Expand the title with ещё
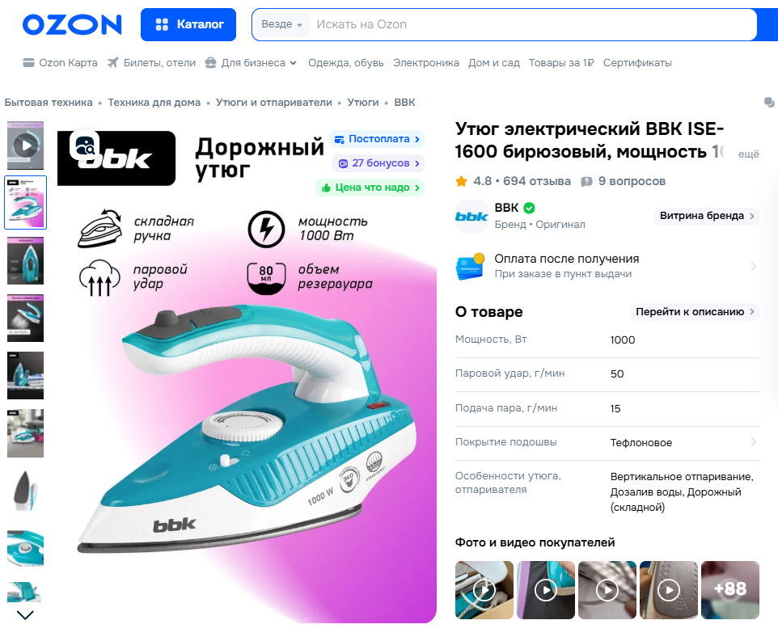Image resolution: width=778 pixels, height=637 pixels. pyautogui.click(x=748, y=154)
